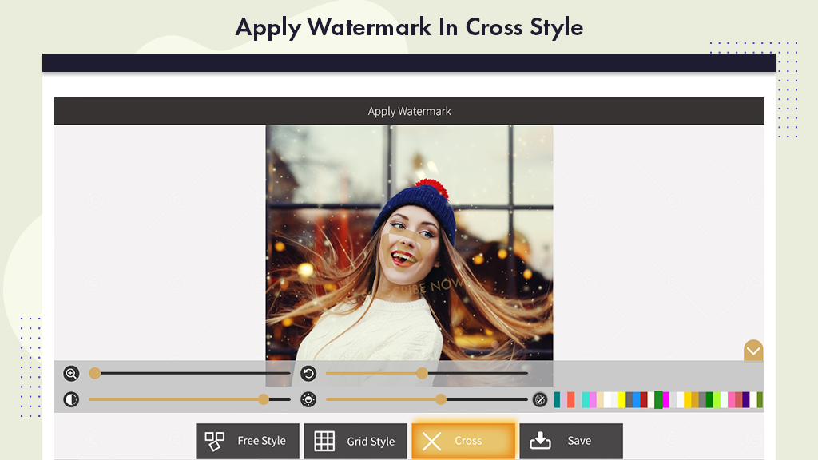Switch to Grid Style watermark mode
Screen dimensions: 818x460
pos(355,441)
